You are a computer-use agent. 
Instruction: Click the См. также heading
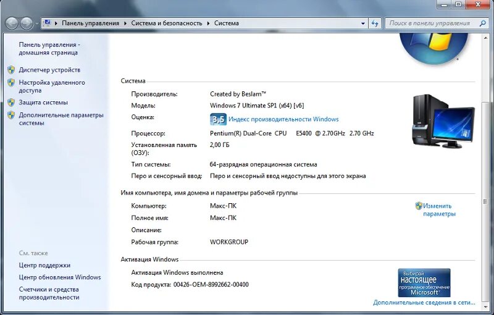point(33,253)
